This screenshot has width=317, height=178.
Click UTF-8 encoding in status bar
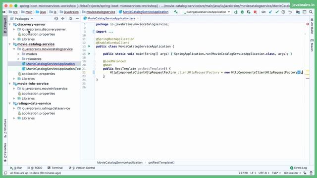point(264,173)
